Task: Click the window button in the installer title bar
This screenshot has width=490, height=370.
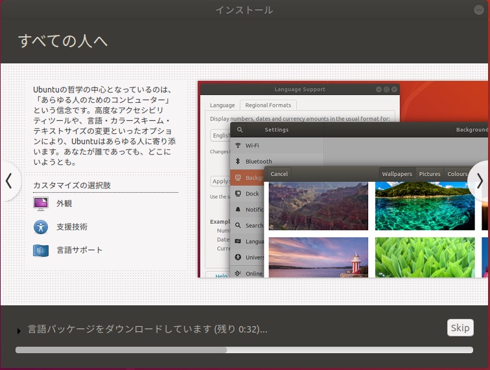Action: tap(479, 10)
